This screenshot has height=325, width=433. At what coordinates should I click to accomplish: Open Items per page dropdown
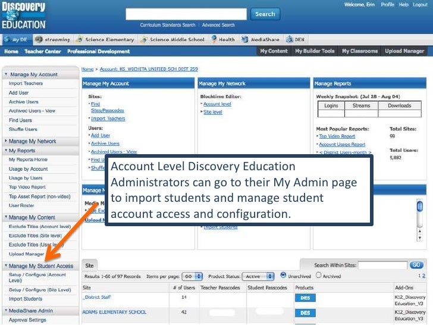coord(192,276)
